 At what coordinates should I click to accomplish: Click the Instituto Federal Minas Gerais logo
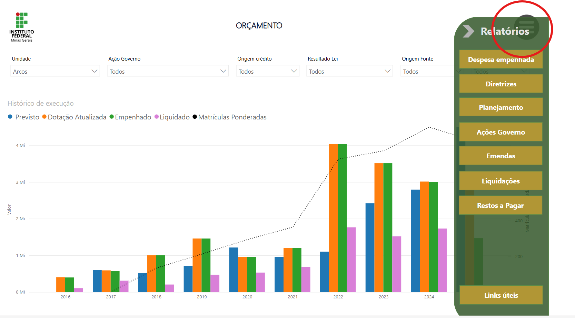point(21,27)
